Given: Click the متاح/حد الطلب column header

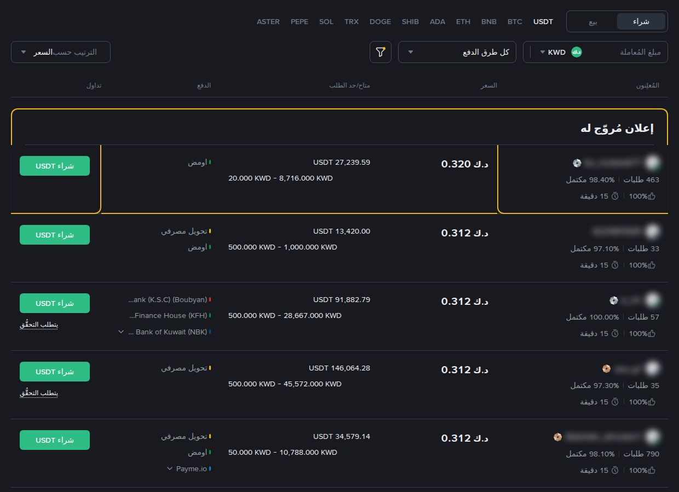Looking at the screenshot, I should pos(349,86).
